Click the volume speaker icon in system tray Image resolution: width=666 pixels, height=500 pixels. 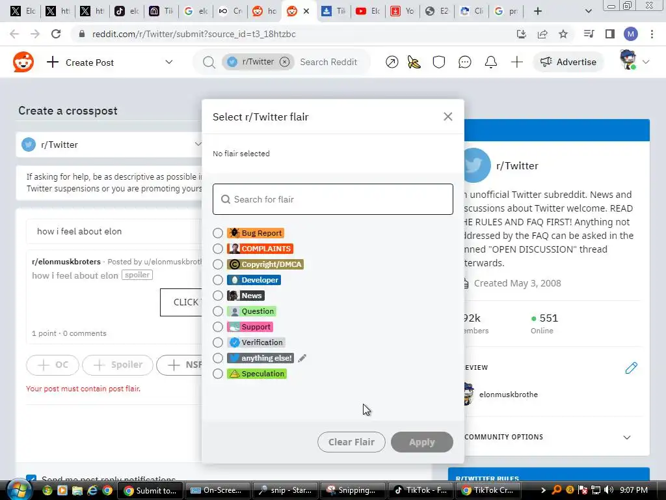pos(609,490)
